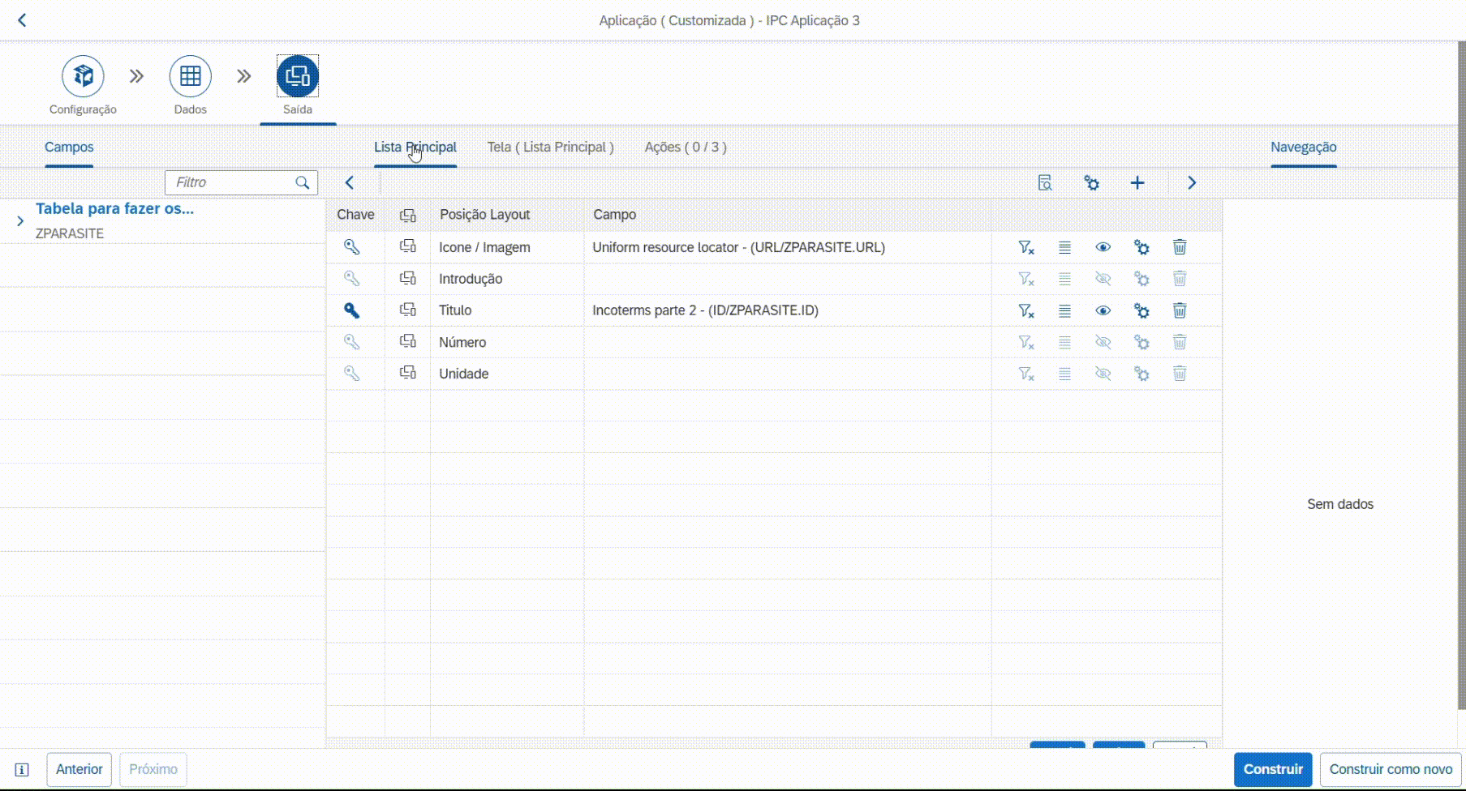
Task: Collapse panel with left chevron arrow
Action: pos(350,183)
